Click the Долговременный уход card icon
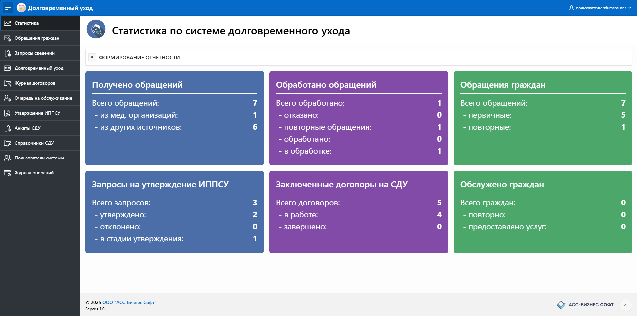The image size is (637, 316). 7,68
